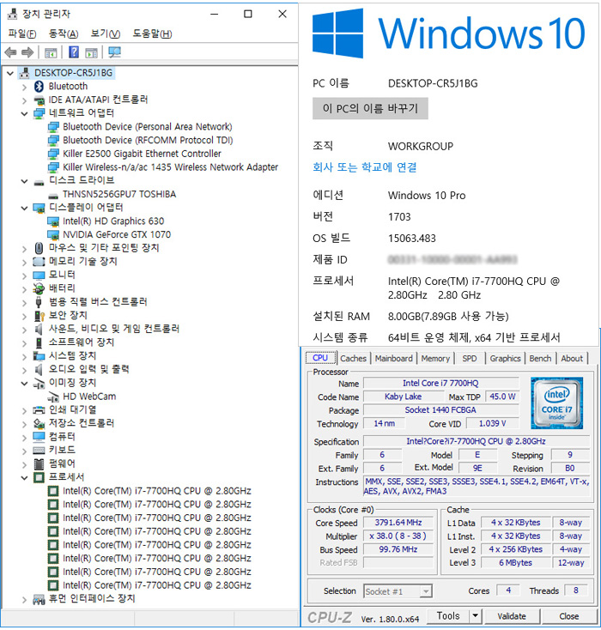The image size is (601, 630).
Task: Click the Device Manager title bar icon
Action: [13, 14]
